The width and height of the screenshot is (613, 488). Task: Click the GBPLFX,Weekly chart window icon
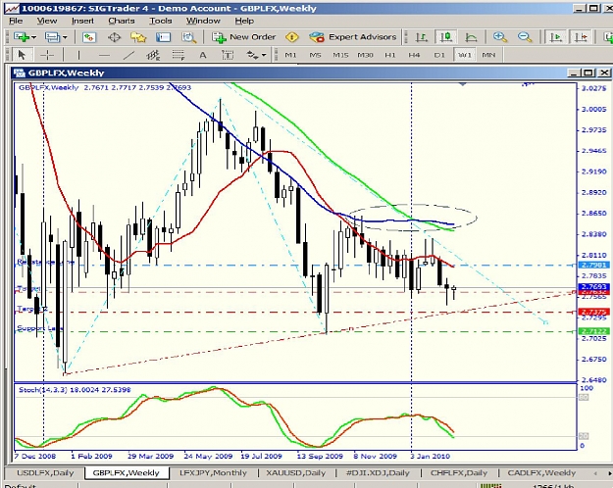tap(20, 73)
